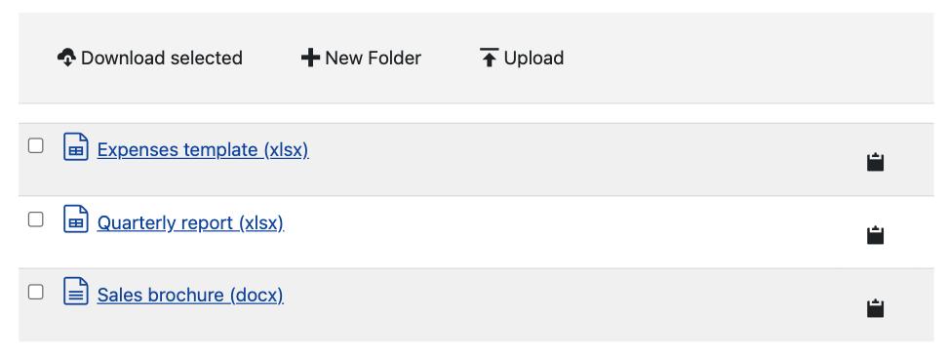The width and height of the screenshot is (948, 357).
Task: Click the clipboard icon for Sales brochure
Action: 876,308
